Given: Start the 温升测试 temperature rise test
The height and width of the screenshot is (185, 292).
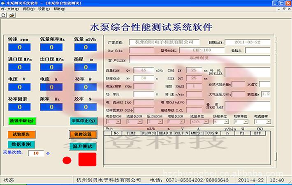Looking at the screenshot, I should coord(83,146).
